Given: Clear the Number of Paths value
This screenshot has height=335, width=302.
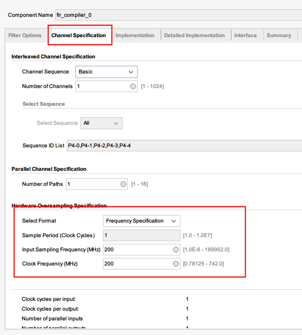Looking at the screenshot, I should (x=123, y=184).
